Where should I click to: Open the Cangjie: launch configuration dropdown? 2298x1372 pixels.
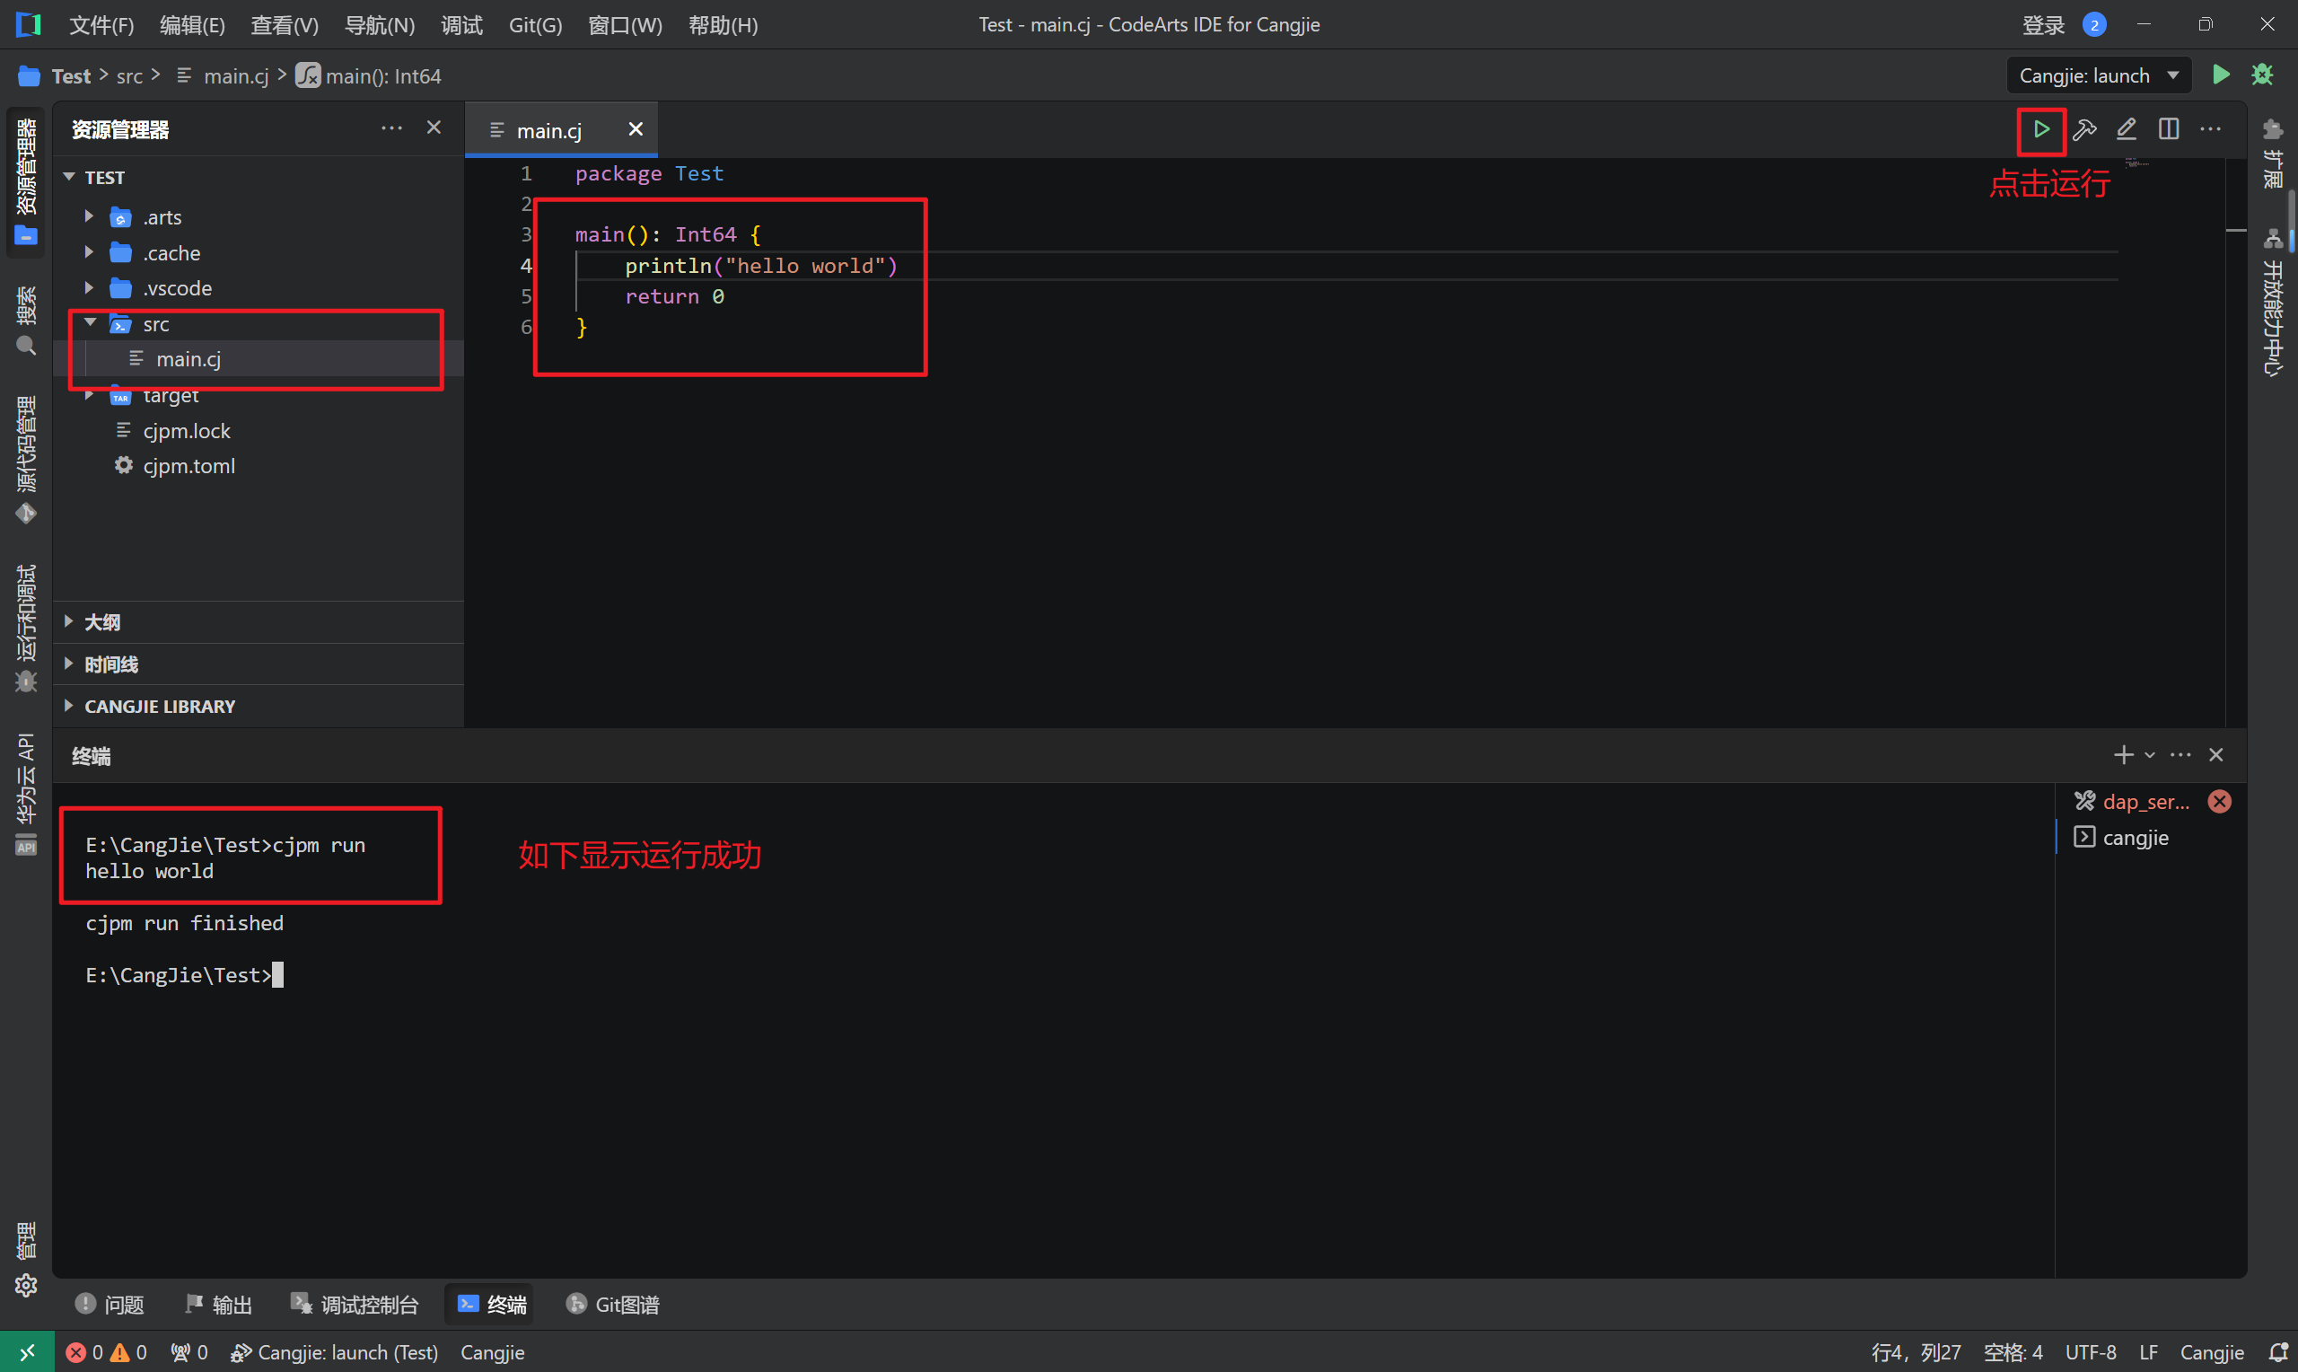(2098, 75)
